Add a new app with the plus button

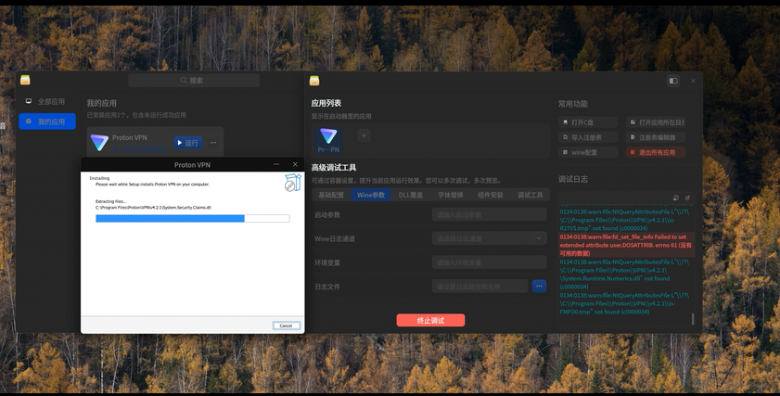(x=364, y=135)
